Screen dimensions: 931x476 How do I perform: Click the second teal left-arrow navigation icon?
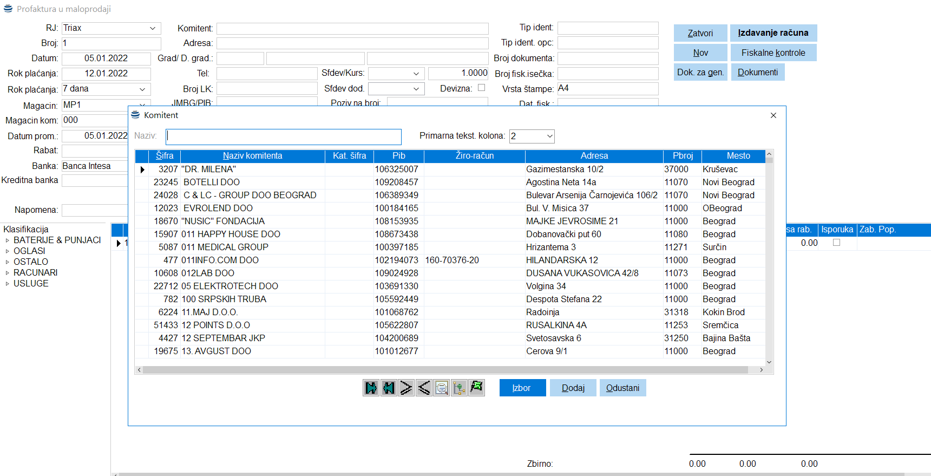(389, 388)
